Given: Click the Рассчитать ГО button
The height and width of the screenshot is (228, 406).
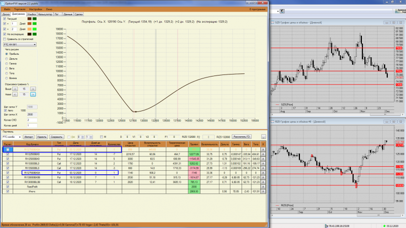Looking at the screenshot, I should pos(242,137).
